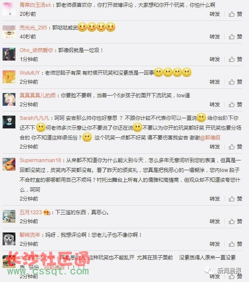
Task: Click Sarah凡凡凡's avatar thumbnail
Action: tap(9, 122)
